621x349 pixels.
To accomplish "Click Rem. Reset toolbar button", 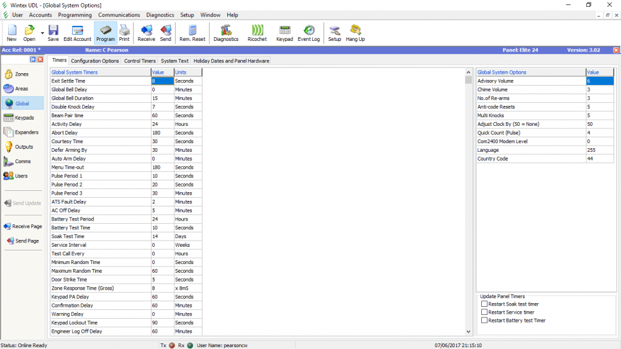I will pos(193,33).
